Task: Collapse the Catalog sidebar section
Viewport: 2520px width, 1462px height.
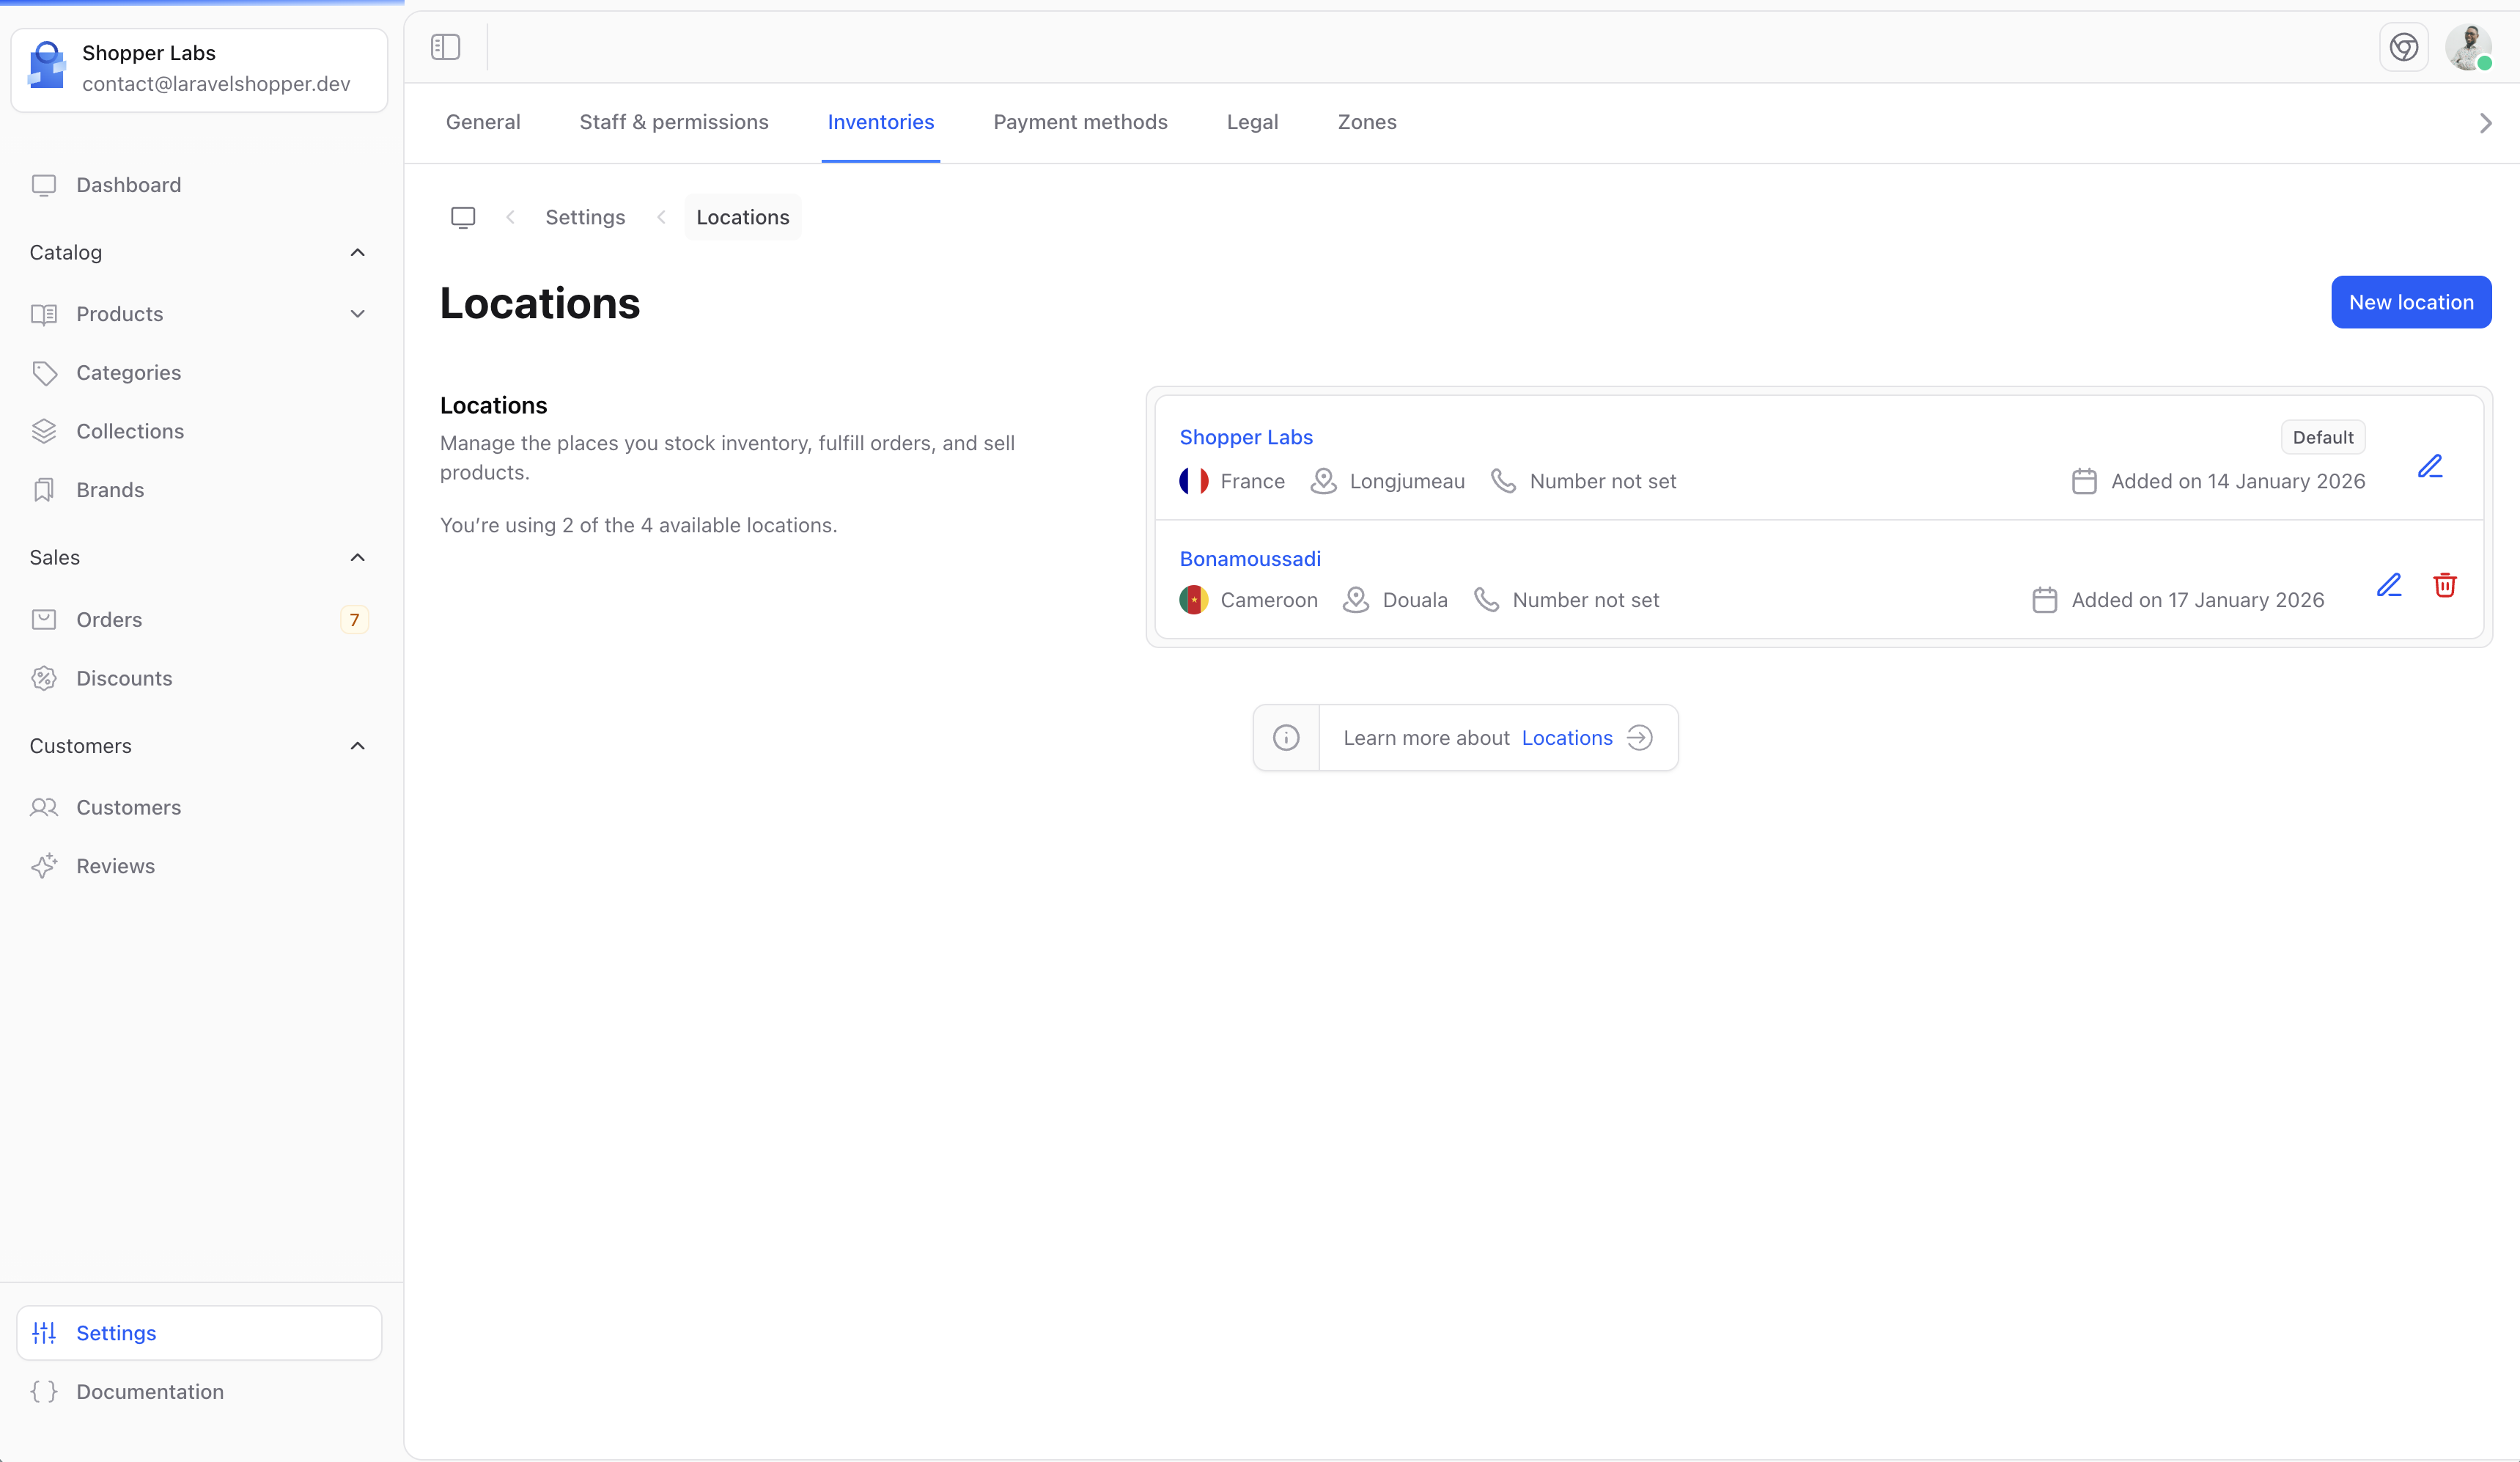Action: (357, 252)
